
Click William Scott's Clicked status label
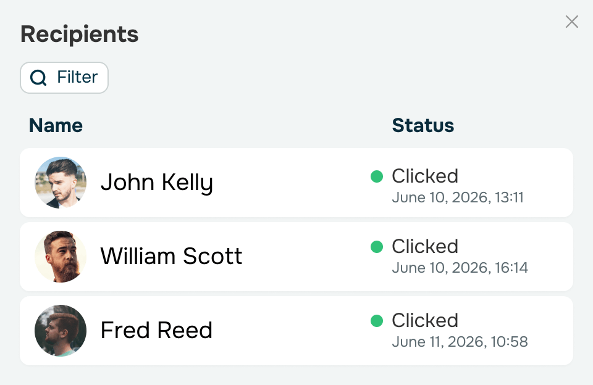[x=425, y=246]
